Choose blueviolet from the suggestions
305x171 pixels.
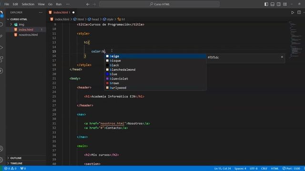coord(155,79)
